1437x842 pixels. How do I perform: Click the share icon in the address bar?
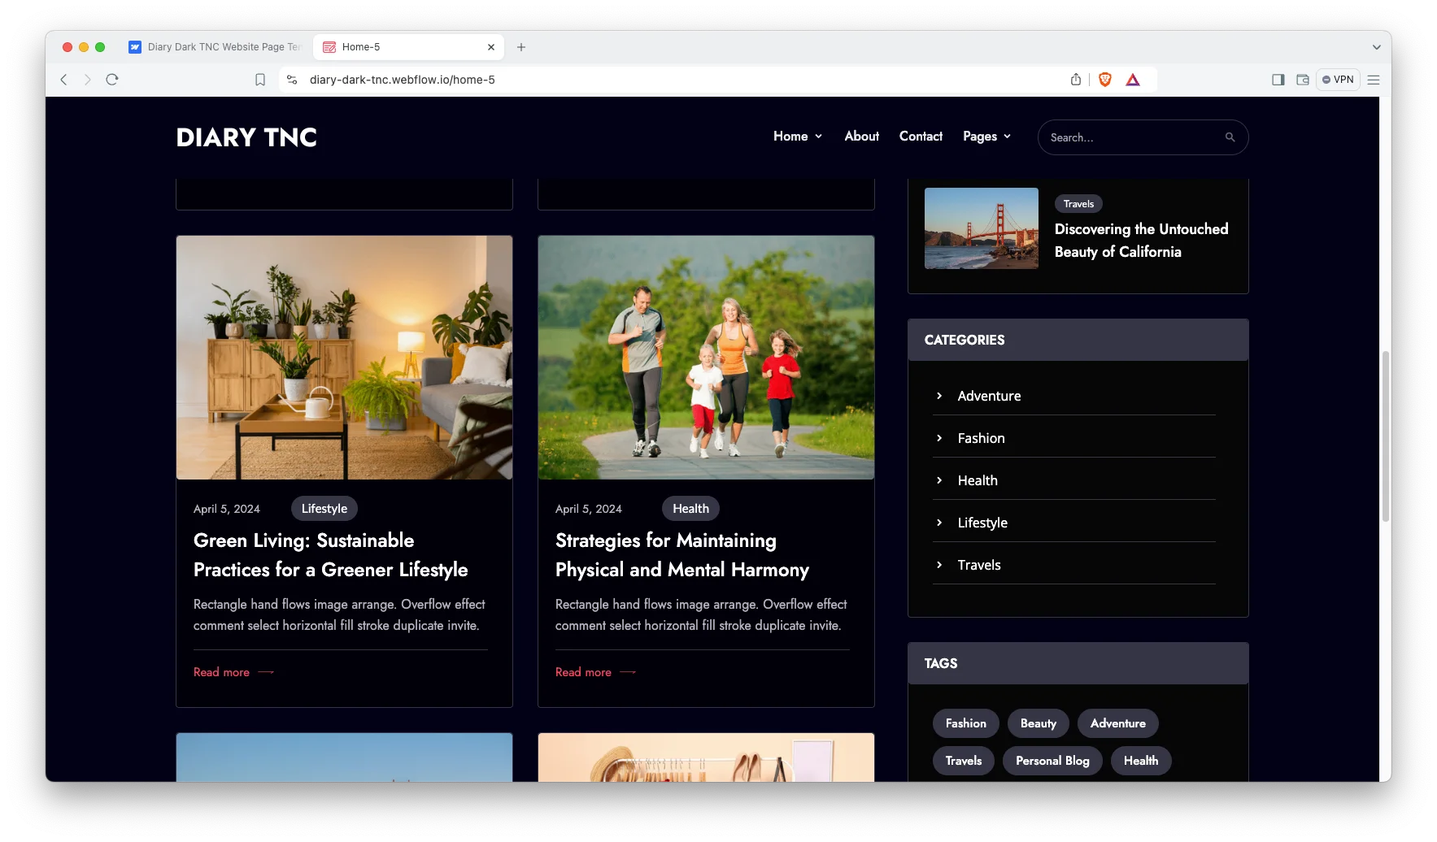[1075, 80]
